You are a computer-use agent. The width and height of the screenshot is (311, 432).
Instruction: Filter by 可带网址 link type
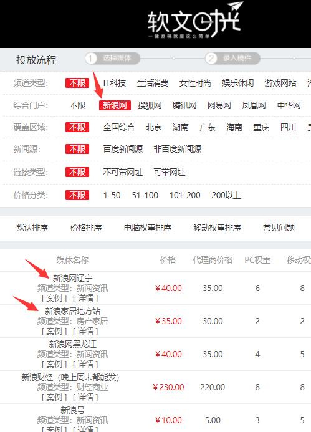point(170,172)
